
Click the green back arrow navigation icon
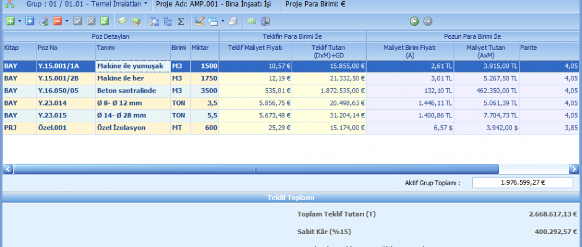(414, 21)
